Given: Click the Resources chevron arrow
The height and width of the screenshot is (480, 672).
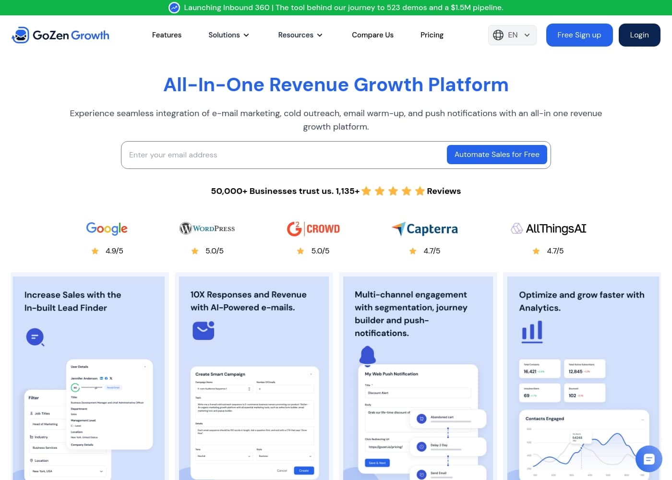Looking at the screenshot, I should pyautogui.click(x=320, y=35).
